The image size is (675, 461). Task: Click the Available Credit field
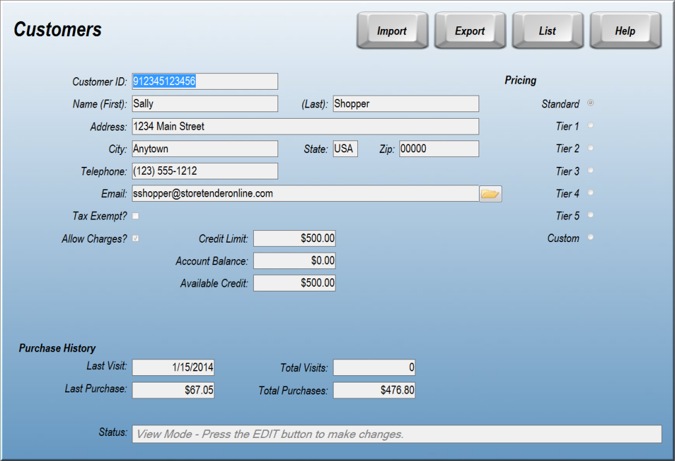coord(295,283)
